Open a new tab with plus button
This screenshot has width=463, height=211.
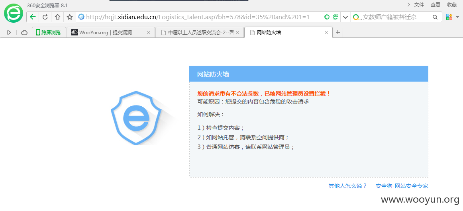coord(338,33)
